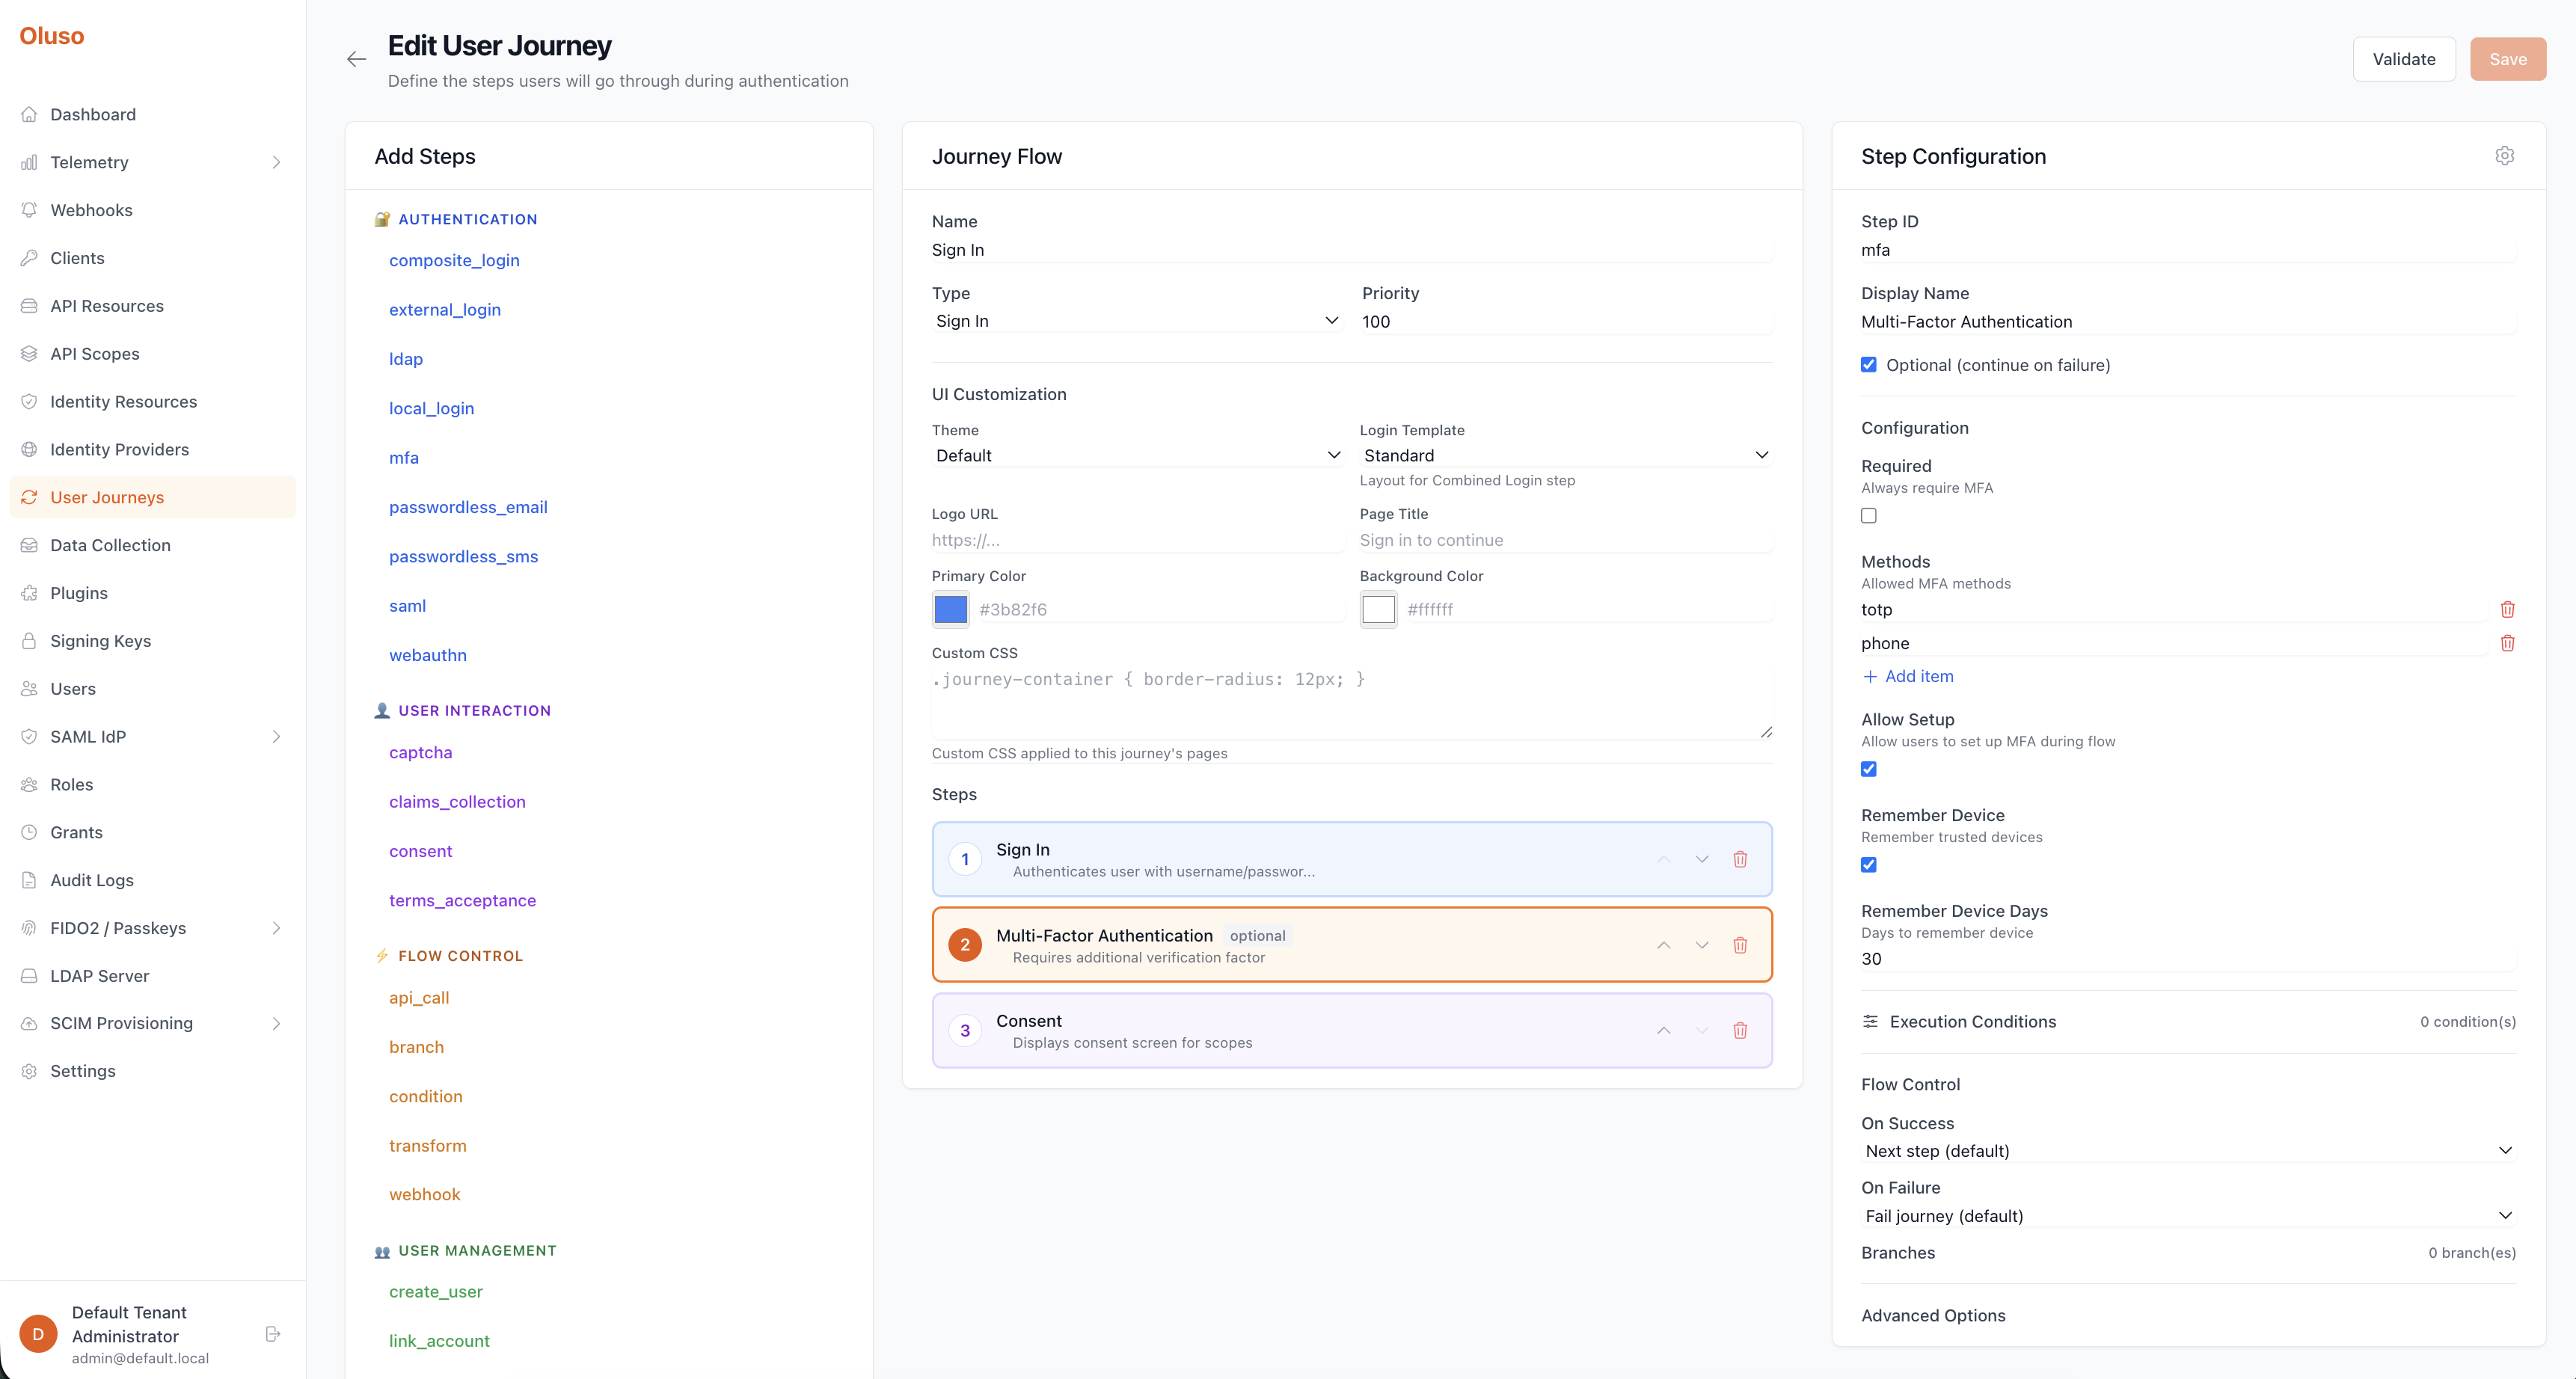Enable the Required always require MFA checkbox
This screenshot has width=2576, height=1379.
pos(1868,515)
